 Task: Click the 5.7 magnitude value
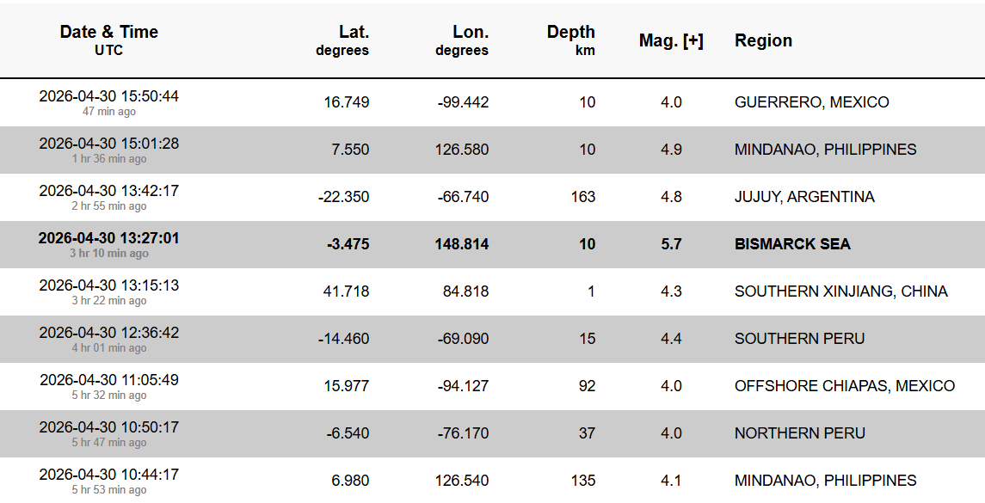coord(671,244)
